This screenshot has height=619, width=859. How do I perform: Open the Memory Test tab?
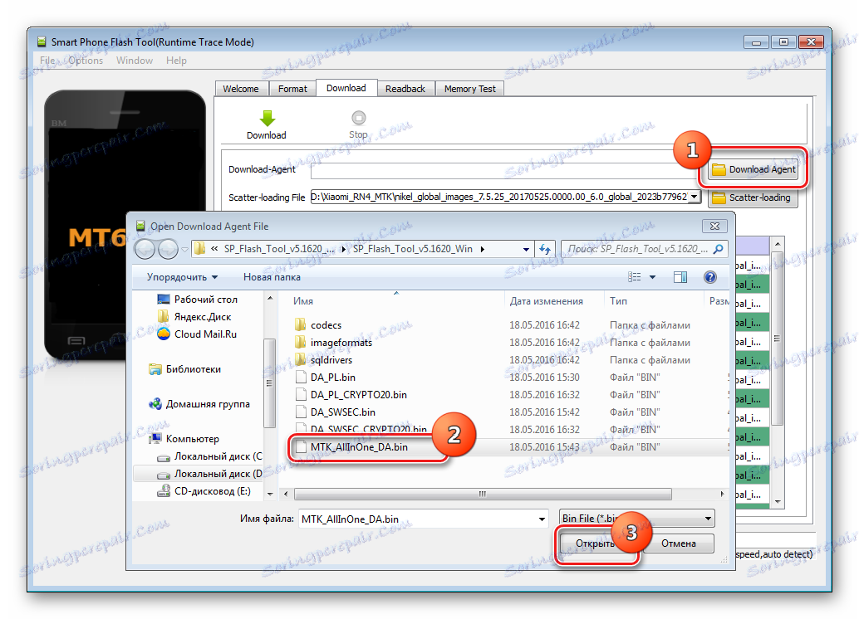pos(469,89)
